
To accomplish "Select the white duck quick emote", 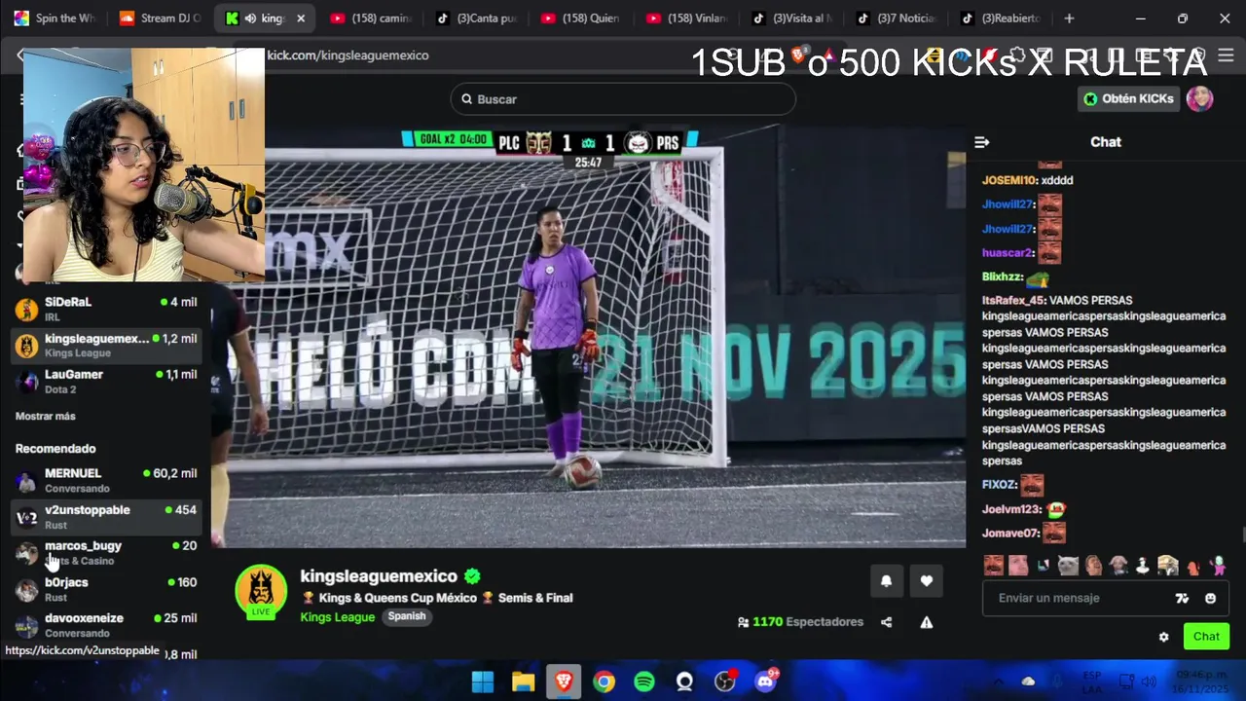I will 1143,565.
